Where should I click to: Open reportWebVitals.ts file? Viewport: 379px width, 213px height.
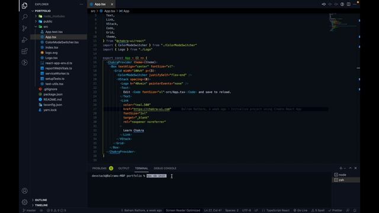[x=59, y=69]
